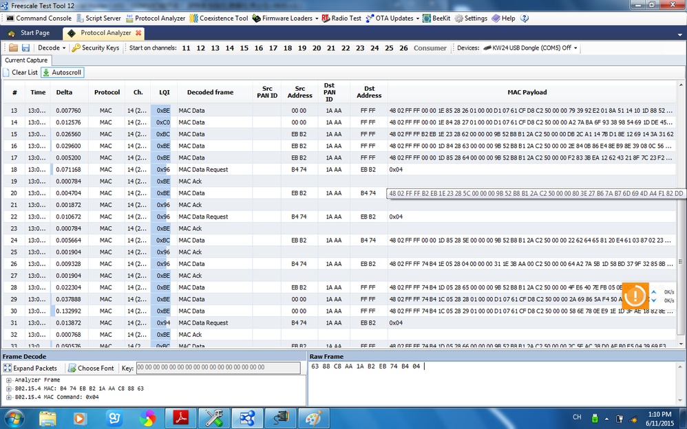
Task: Open the Choose Font dialog
Action: click(x=91, y=368)
